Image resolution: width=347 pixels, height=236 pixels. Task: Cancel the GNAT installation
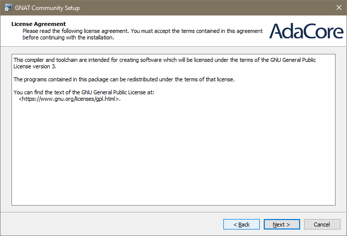coord(322,224)
